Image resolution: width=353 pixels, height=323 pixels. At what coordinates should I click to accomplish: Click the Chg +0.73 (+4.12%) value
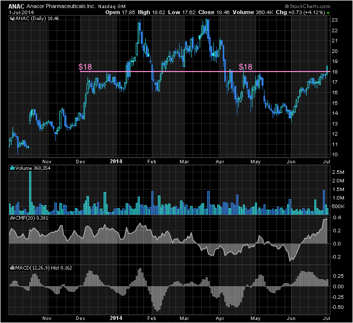point(301,13)
